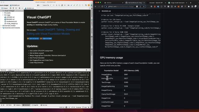This screenshot has width=199, height=112.
Task: Open the Project panel gear settings
Action: click(20, 8)
